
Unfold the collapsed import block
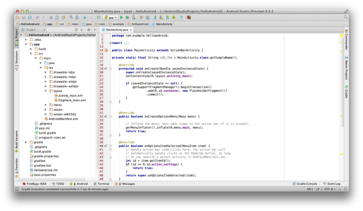point(110,43)
